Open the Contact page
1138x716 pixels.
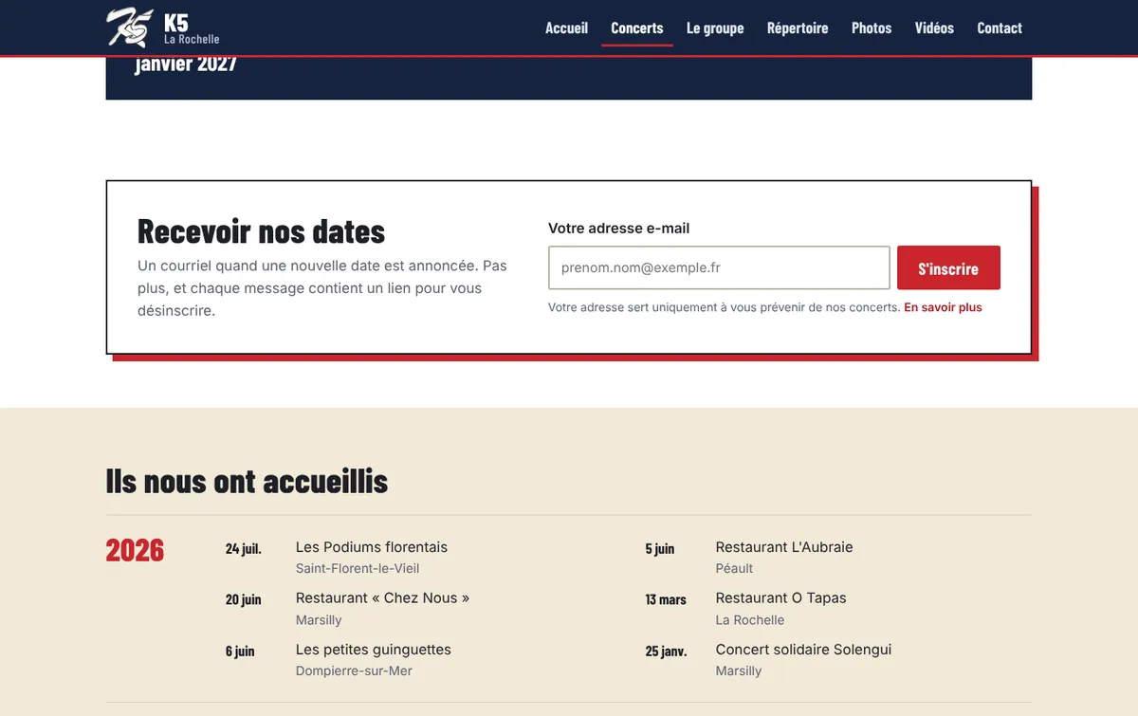1000,28
